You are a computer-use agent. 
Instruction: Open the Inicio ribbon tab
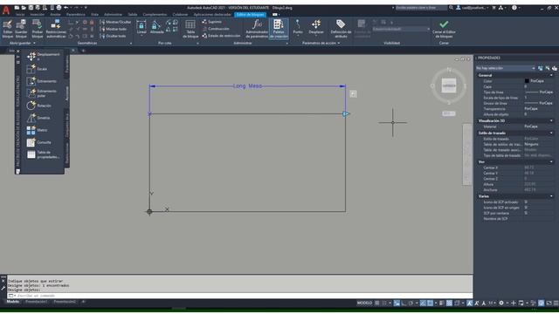[x=20, y=15]
